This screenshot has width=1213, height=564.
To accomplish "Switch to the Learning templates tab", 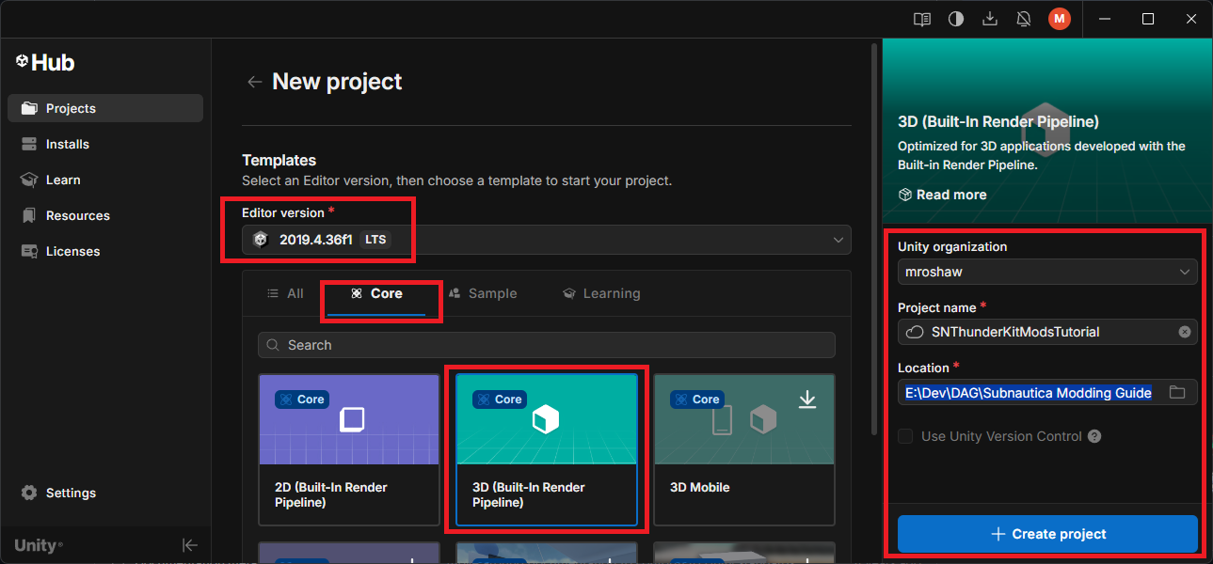I will [601, 293].
